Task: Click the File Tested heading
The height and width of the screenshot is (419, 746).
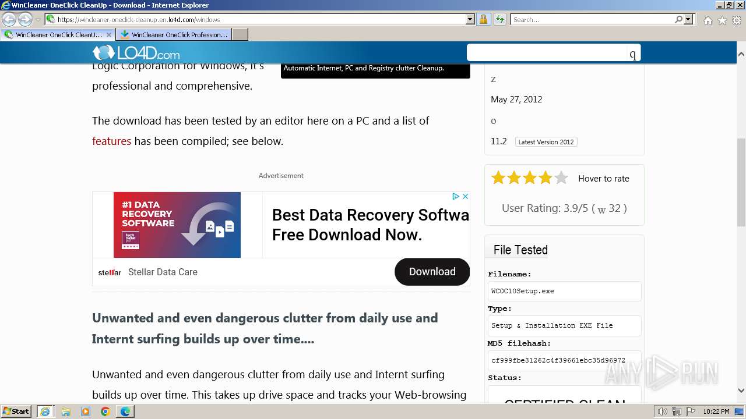Action: [520, 250]
